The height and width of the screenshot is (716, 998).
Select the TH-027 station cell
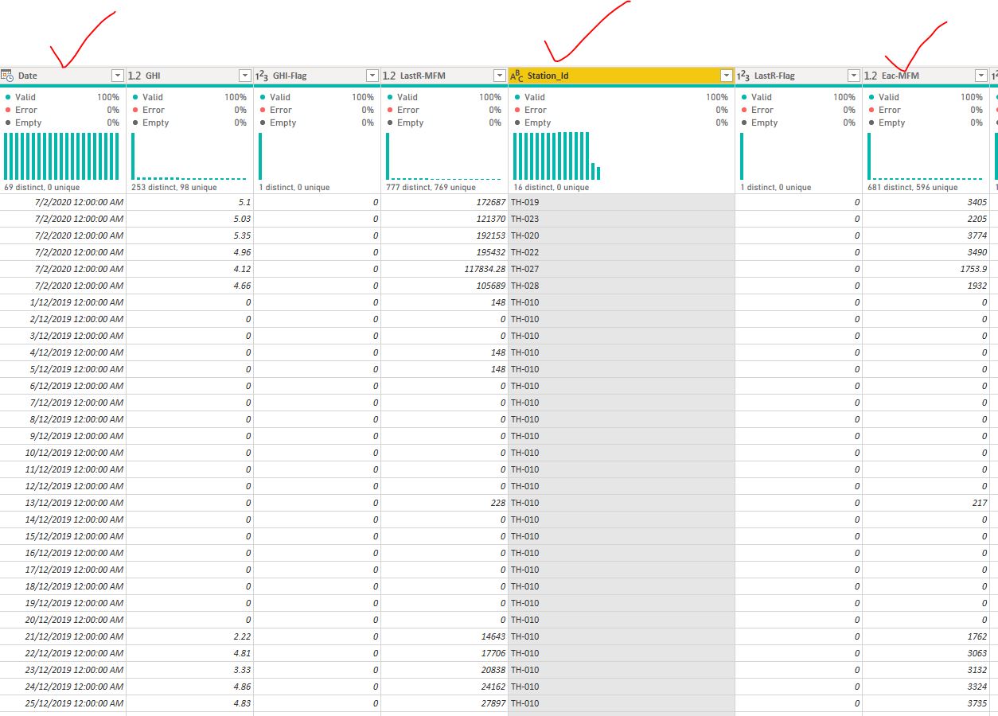(622, 269)
